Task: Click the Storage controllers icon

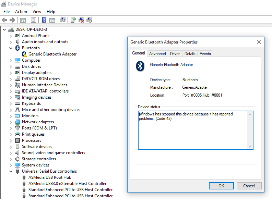Action: click(17, 159)
